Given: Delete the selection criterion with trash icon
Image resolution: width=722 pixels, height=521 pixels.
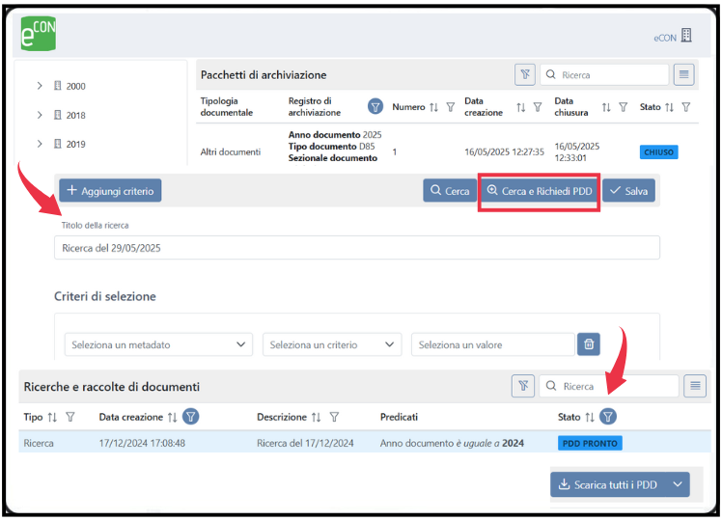Looking at the screenshot, I should (589, 344).
